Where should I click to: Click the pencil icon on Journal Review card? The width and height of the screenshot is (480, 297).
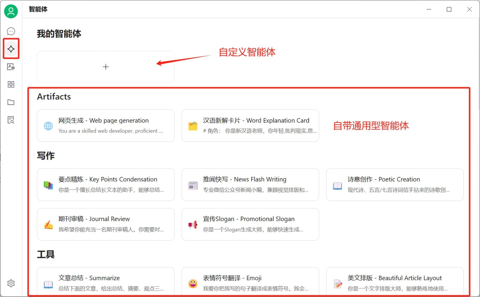(48, 224)
